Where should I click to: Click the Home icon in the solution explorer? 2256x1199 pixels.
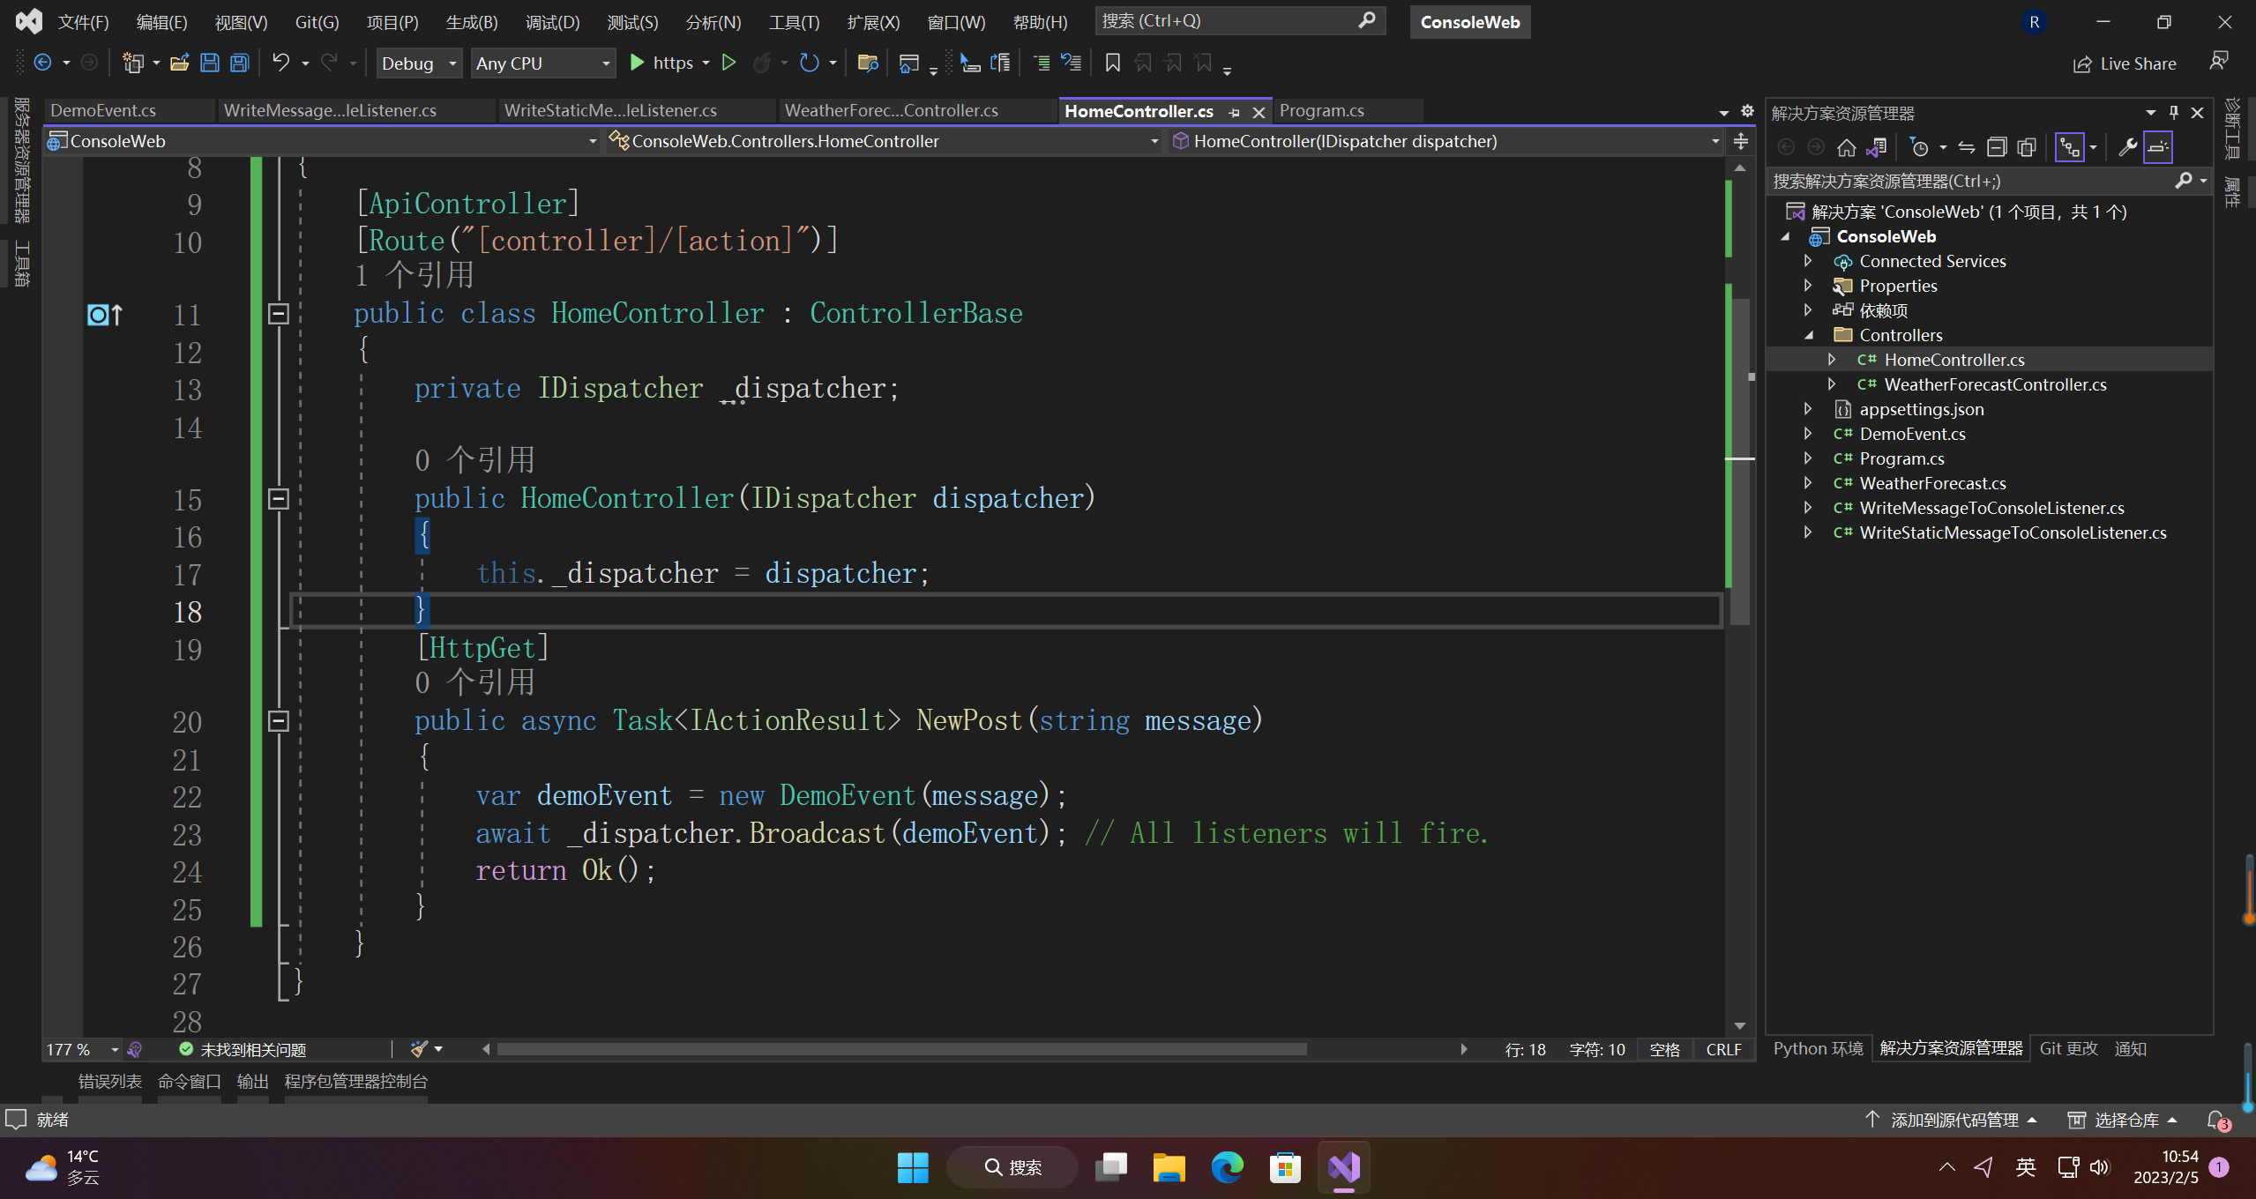coord(1847,147)
